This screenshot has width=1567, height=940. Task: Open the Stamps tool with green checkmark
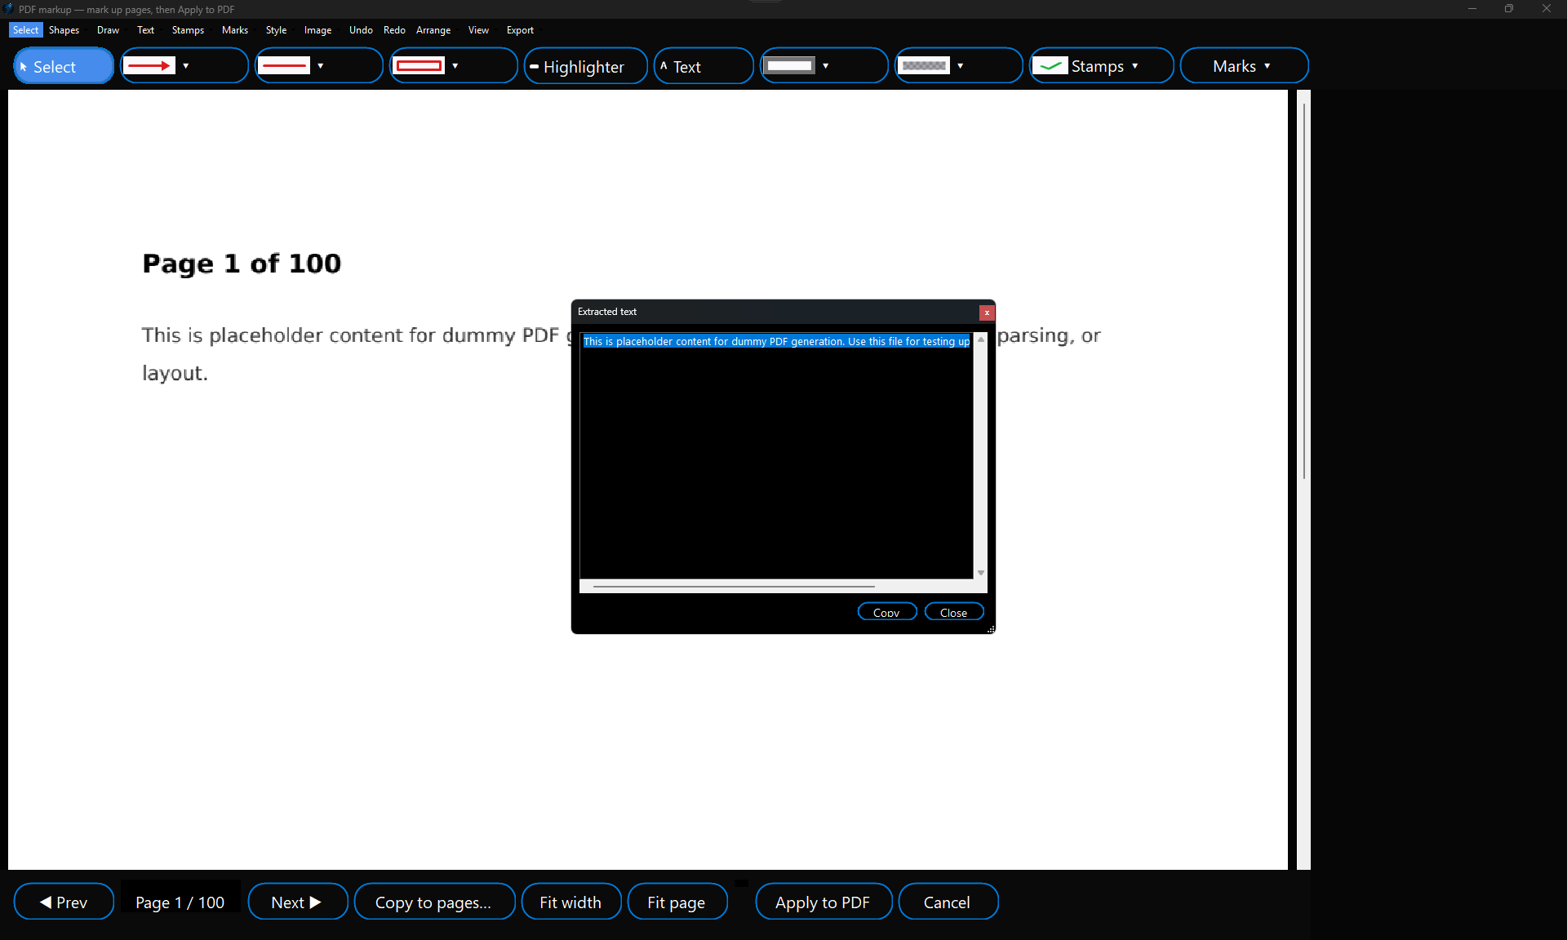[x=1101, y=66]
